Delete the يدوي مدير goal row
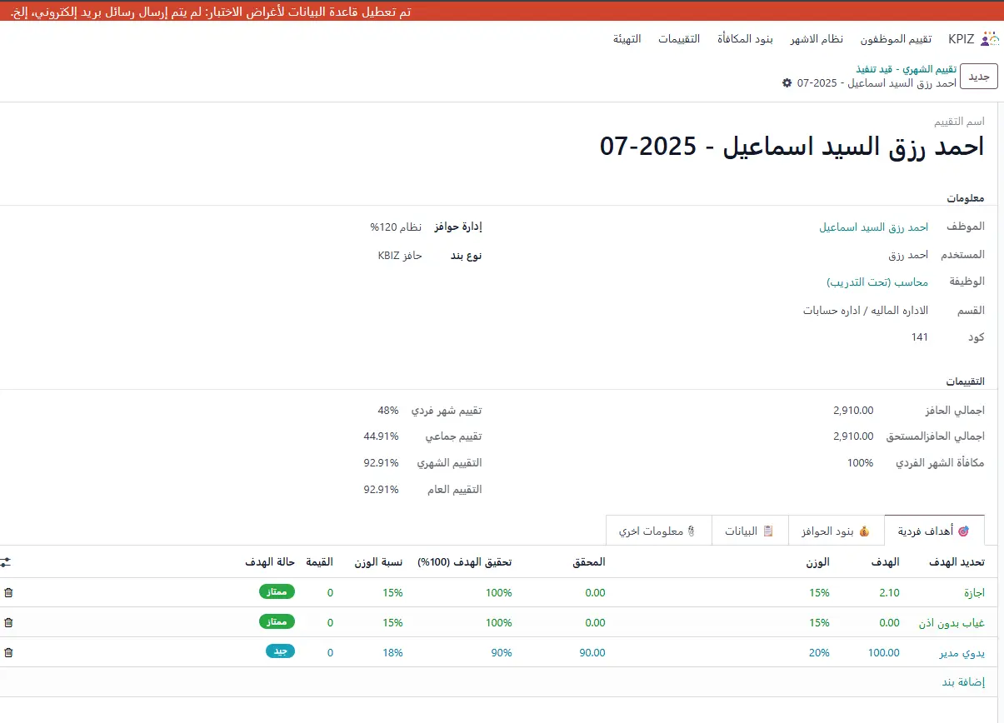1004x723 pixels. [x=8, y=652]
